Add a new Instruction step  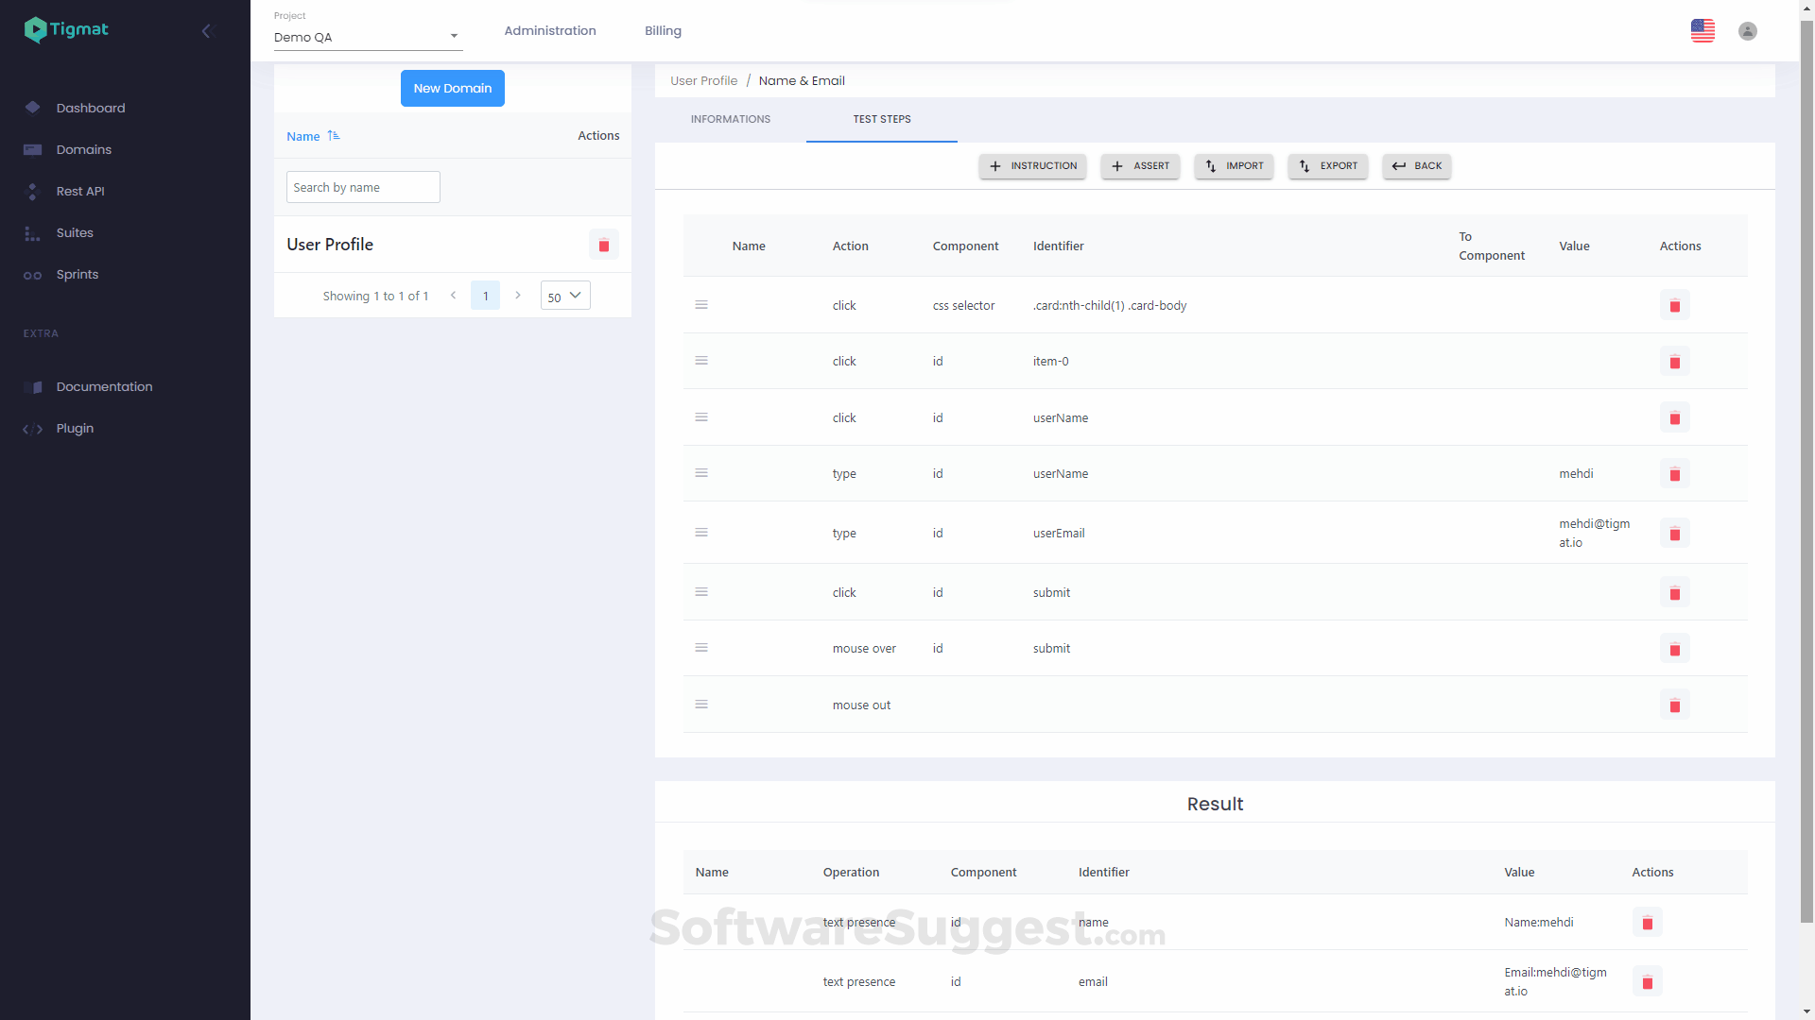pos(1032,166)
